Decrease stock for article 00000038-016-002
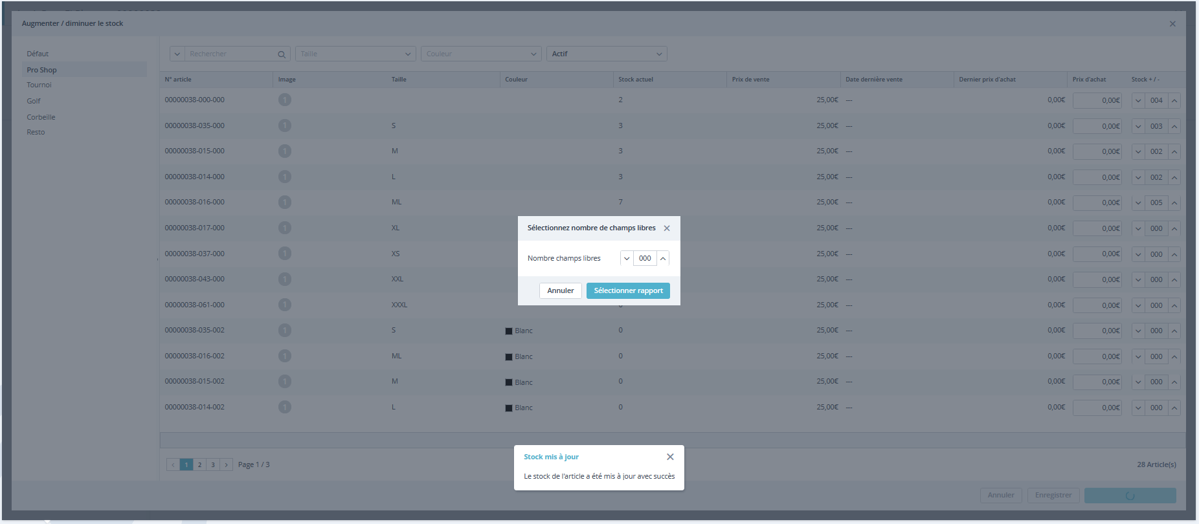This screenshot has height=524, width=1199. 1138,356
